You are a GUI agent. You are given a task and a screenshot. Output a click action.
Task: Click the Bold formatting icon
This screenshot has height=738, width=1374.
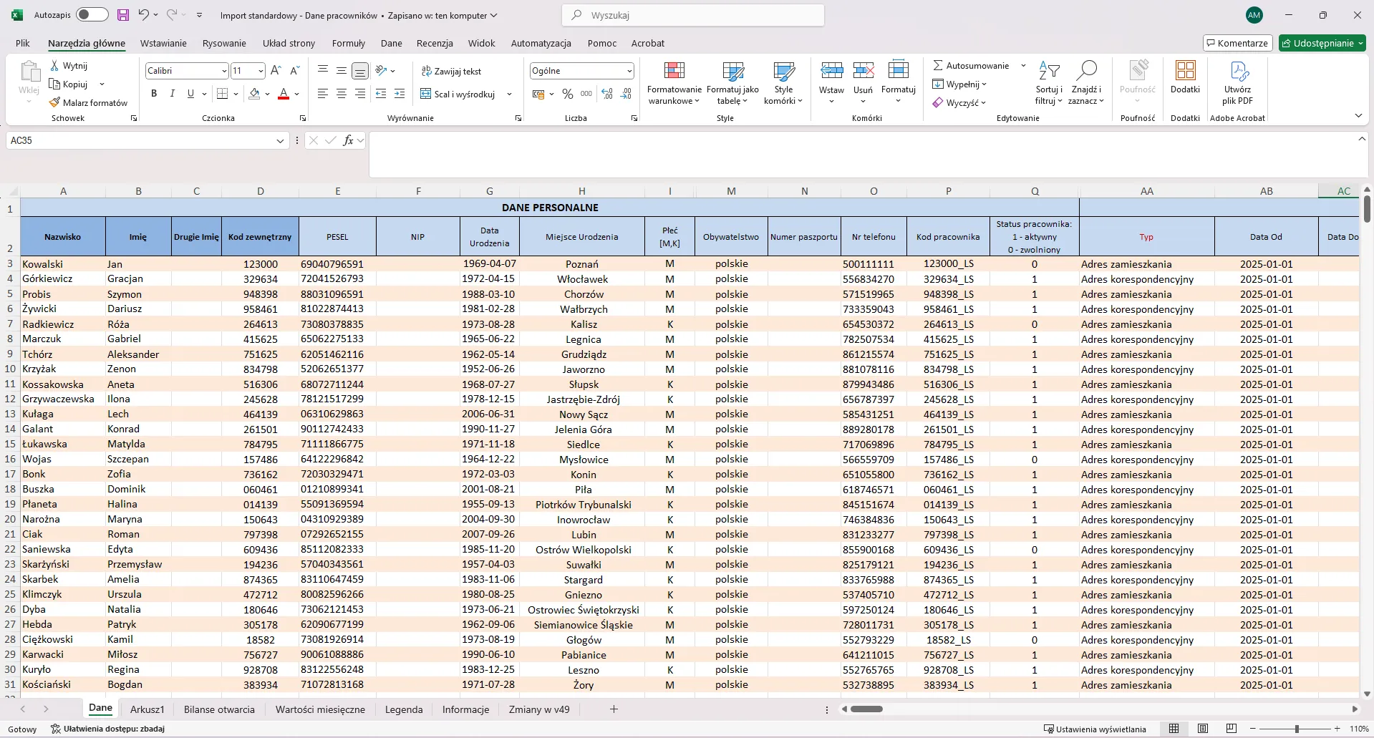coord(154,94)
